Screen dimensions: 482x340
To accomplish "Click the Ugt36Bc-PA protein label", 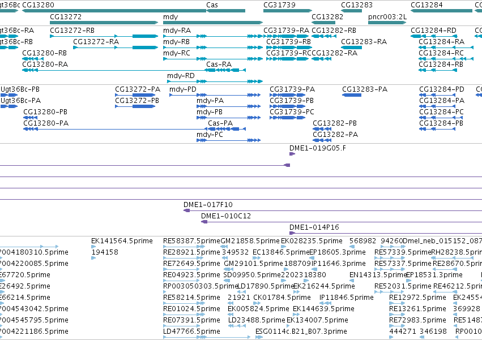I will (x=21, y=101).
